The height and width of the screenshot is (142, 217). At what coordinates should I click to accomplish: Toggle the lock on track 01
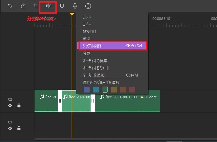coord(19,128)
